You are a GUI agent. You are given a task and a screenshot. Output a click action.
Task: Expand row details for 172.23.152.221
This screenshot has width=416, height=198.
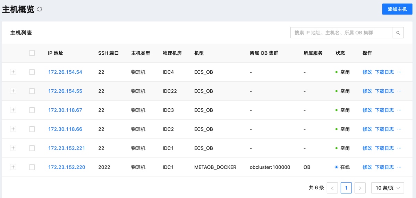tap(13, 148)
